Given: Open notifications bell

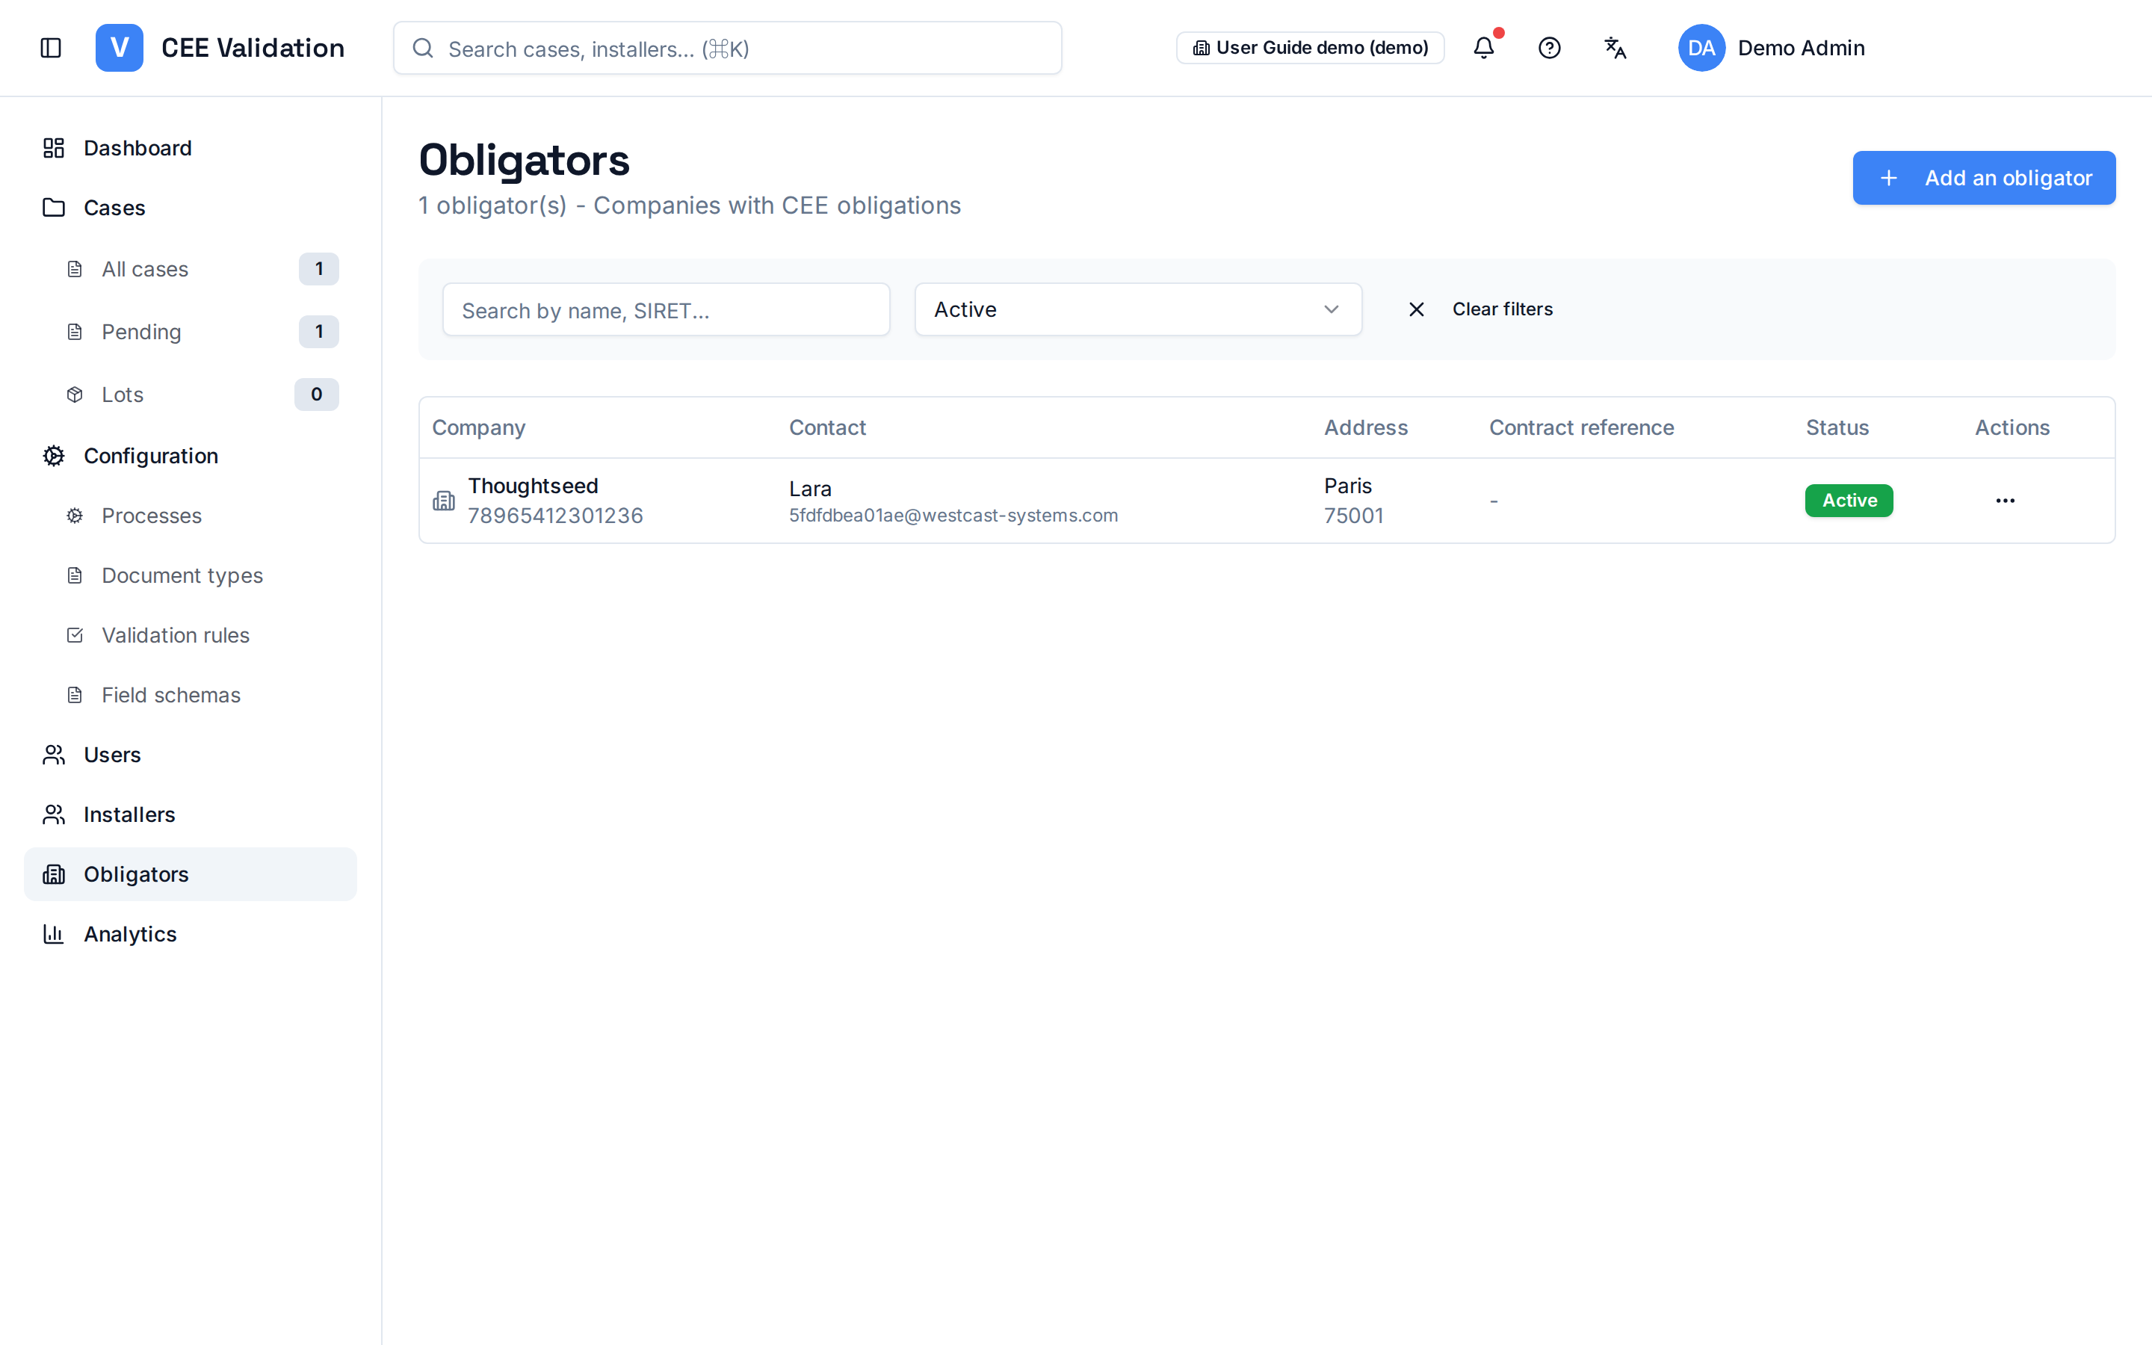Looking at the screenshot, I should [x=1484, y=48].
